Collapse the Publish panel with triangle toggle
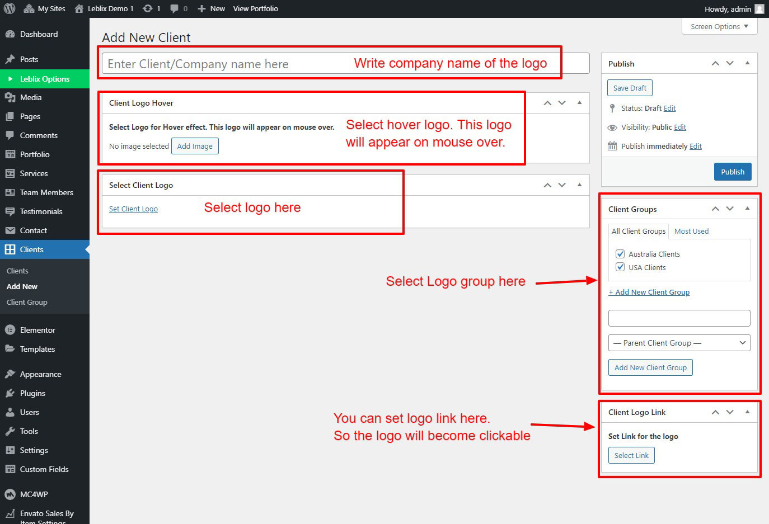This screenshot has width=769, height=524. point(747,63)
